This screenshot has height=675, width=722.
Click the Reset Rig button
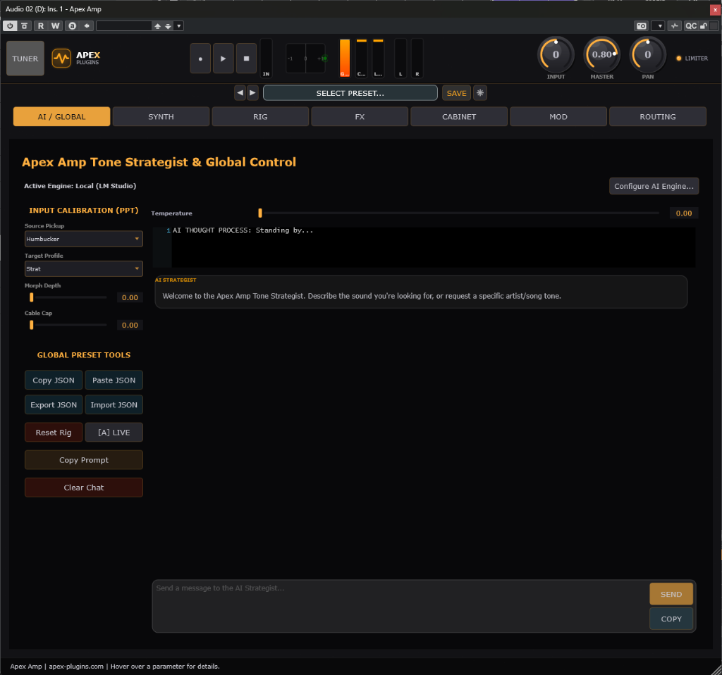click(x=54, y=433)
